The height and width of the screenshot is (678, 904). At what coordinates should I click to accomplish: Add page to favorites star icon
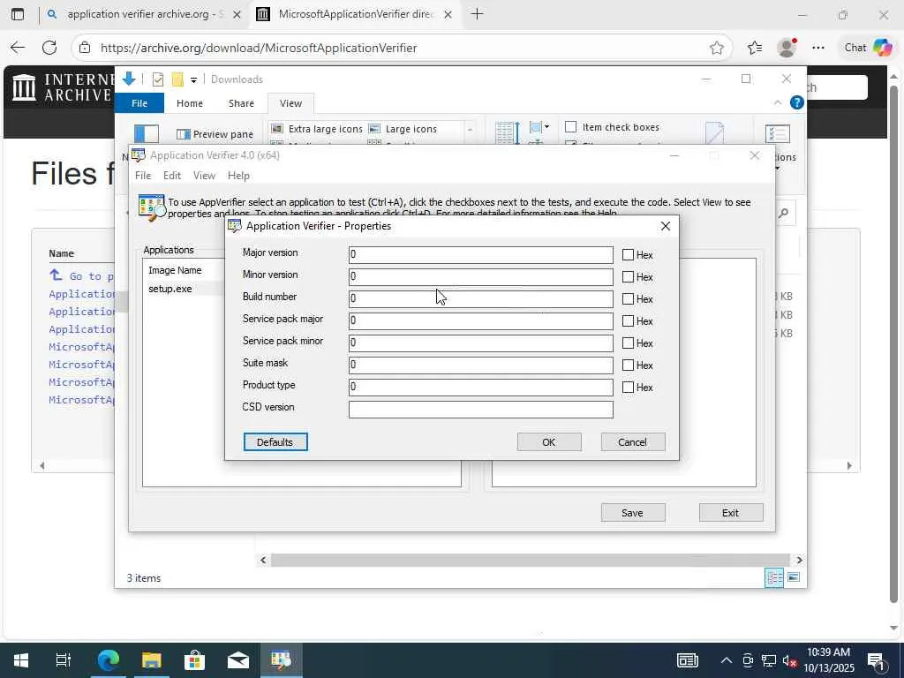click(x=717, y=48)
